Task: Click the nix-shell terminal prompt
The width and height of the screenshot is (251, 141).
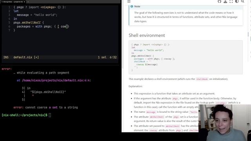Action: [24, 115]
